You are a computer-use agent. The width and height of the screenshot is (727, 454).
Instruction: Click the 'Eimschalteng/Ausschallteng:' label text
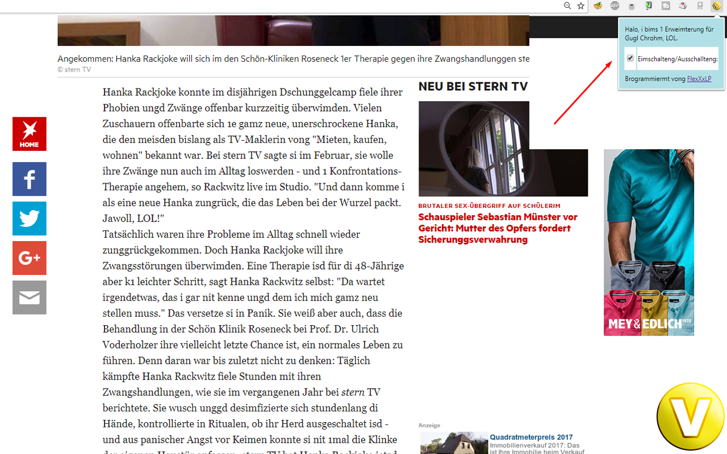[x=678, y=58]
